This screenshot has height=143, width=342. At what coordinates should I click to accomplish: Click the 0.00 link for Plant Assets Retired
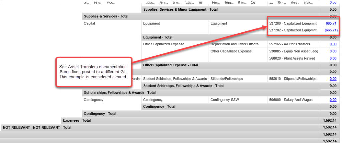click(333, 58)
